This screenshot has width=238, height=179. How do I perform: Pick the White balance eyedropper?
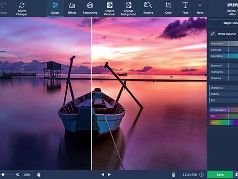(x=213, y=34)
